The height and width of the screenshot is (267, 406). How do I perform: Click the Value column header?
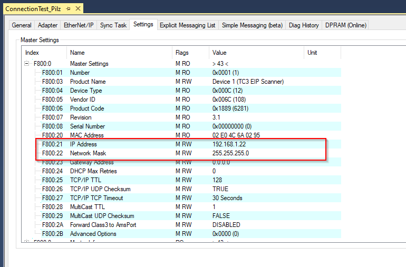pyautogui.click(x=256, y=53)
